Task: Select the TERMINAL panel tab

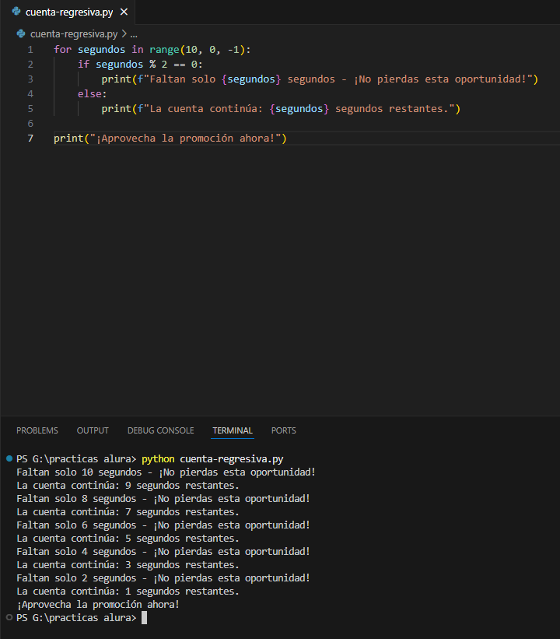Action: [233, 430]
